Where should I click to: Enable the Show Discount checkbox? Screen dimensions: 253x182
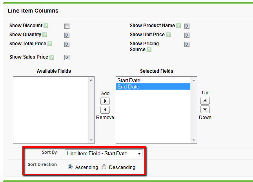(x=67, y=26)
